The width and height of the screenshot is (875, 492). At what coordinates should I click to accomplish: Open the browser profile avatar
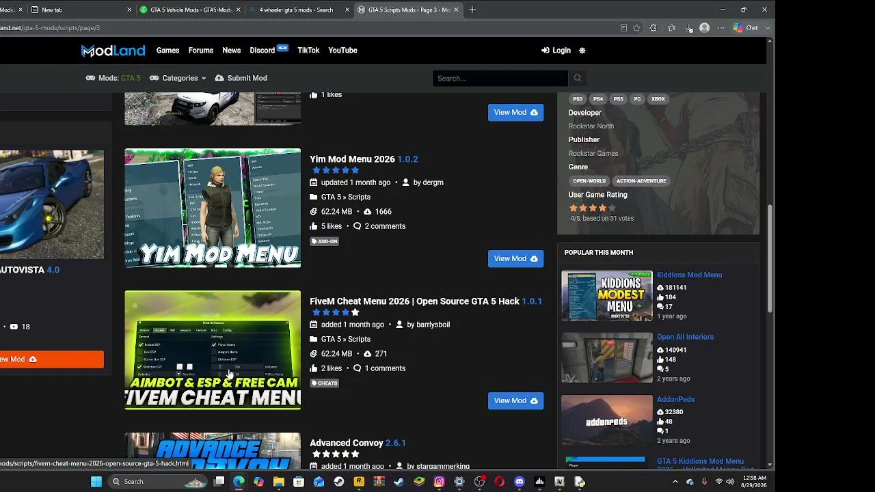[x=705, y=28]
